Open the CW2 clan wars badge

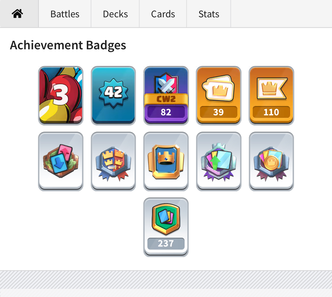click(166, 96)
